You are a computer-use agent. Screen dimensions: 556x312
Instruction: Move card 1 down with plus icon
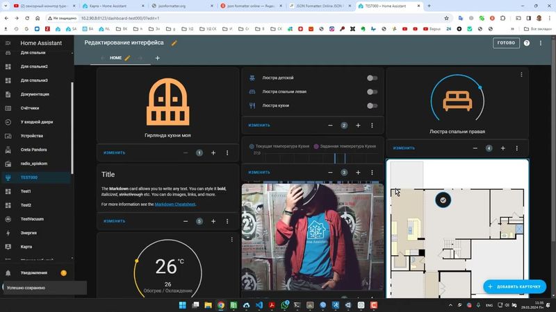[213, 153]
